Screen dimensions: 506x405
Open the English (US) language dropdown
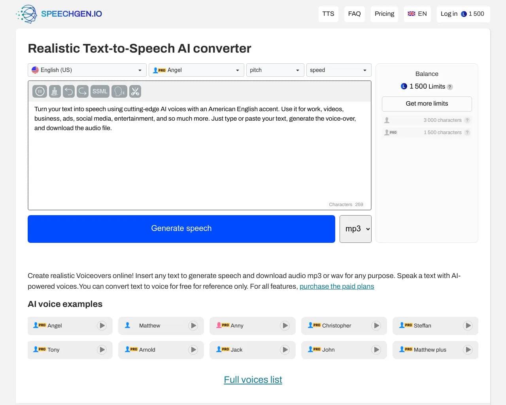[87, 70]
